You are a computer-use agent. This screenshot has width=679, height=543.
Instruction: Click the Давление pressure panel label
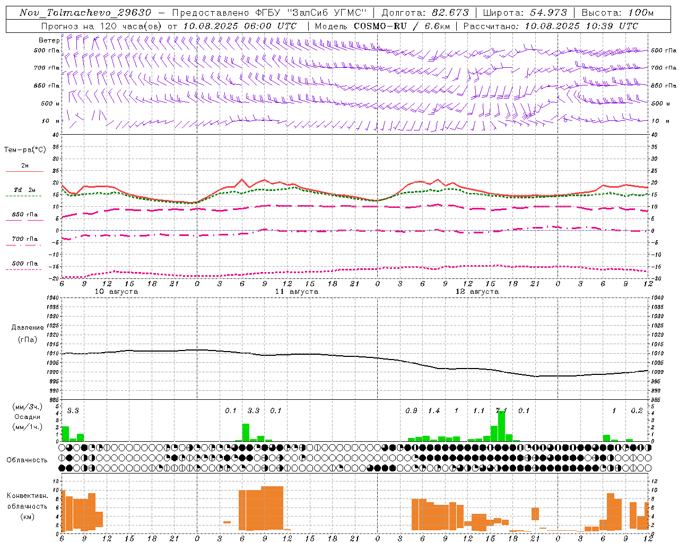coord(28,328)
